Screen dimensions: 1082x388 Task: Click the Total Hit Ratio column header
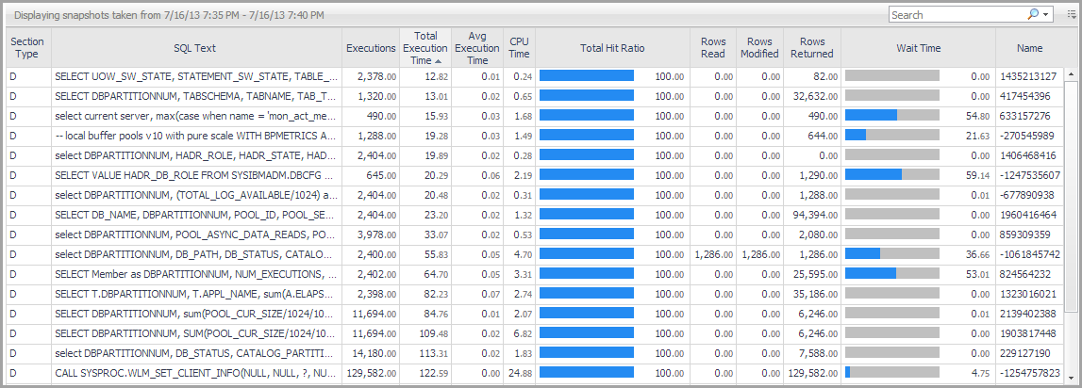tap(612, 47)
